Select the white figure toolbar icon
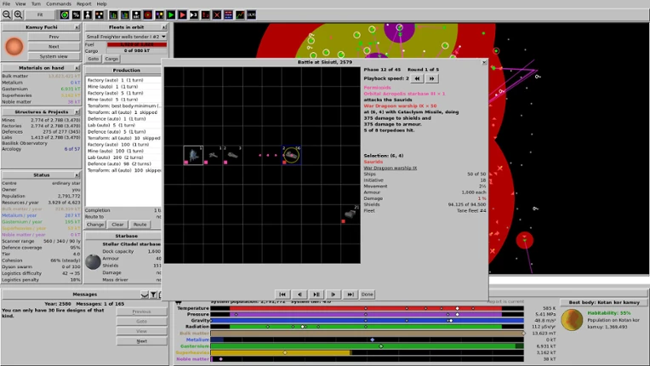The image size is (650, 366). (88, 15)
